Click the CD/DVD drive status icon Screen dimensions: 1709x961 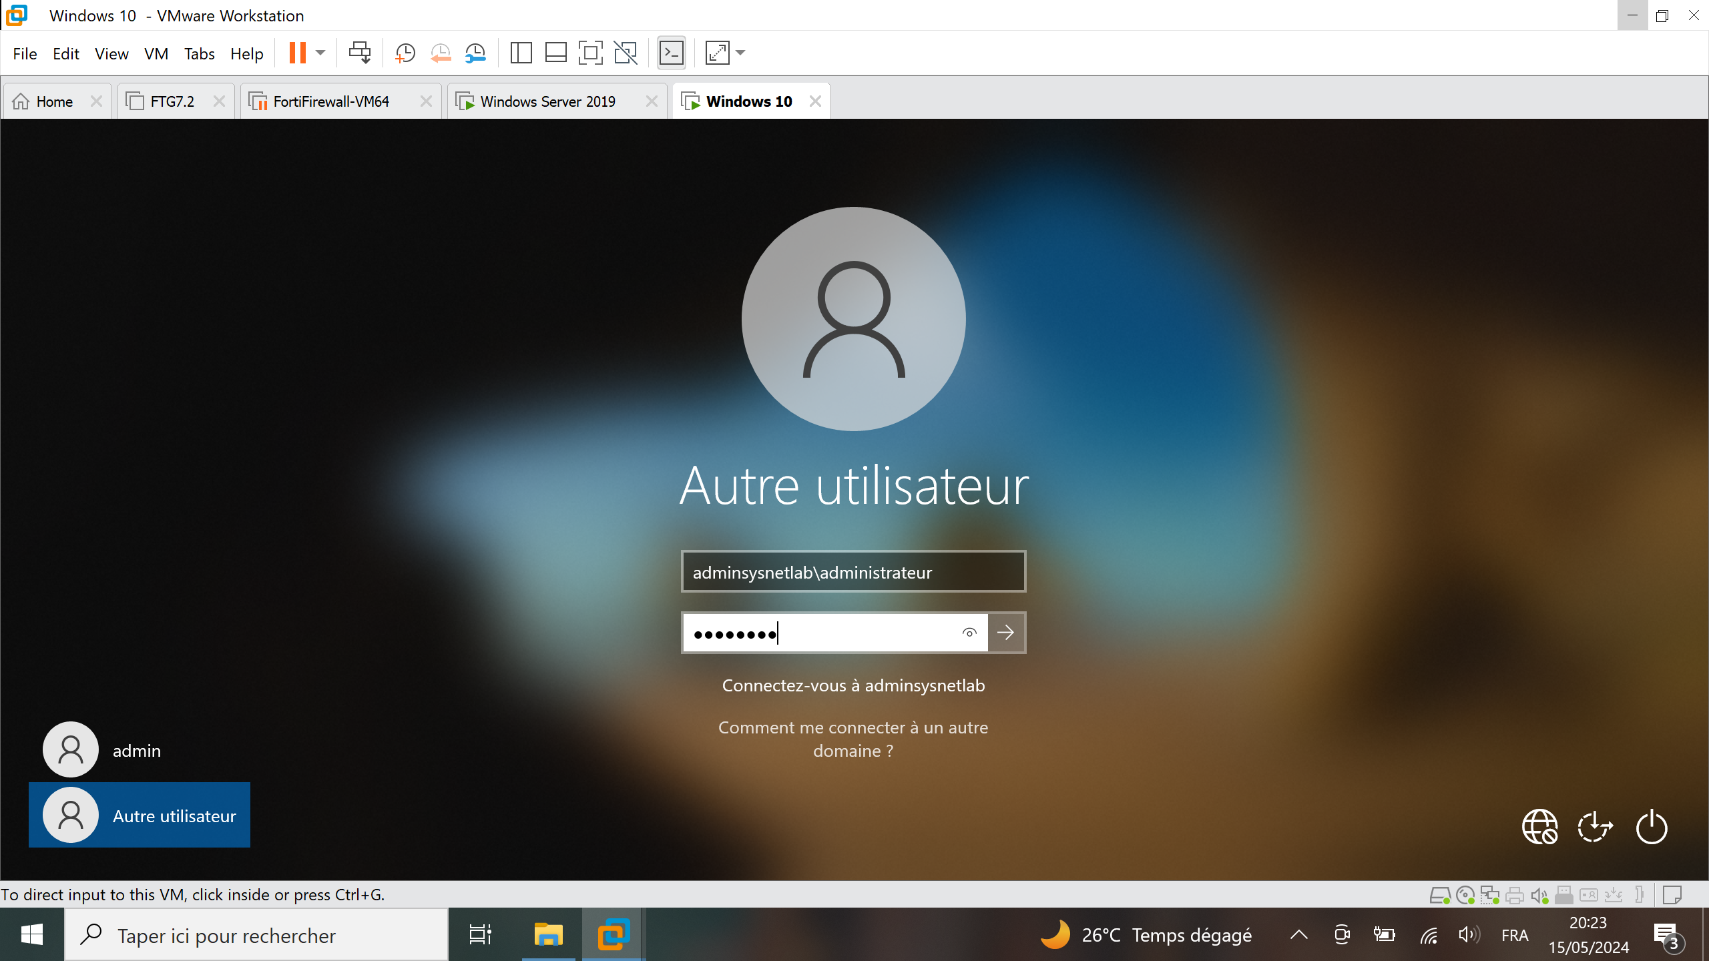click(x=1465, y=895)
